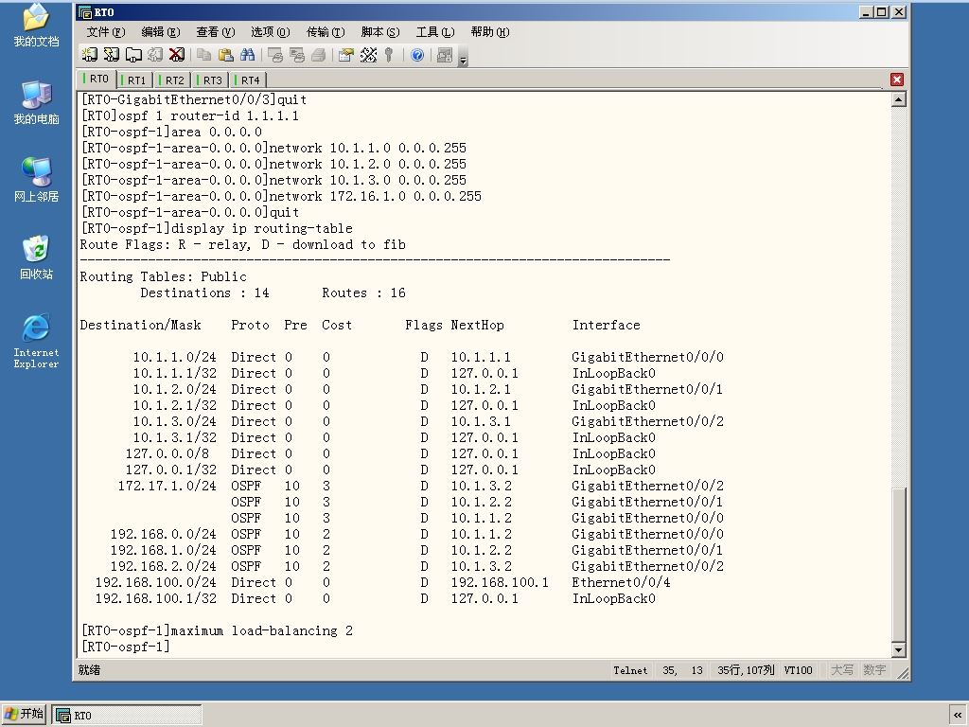Open the 工具(L) menu
The image size is (969, 727).
click(x=435, y=32)
